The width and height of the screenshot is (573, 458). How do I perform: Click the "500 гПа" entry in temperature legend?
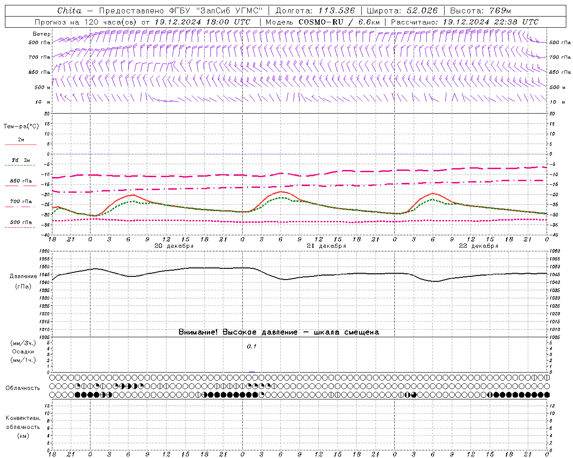pos(21,222)
